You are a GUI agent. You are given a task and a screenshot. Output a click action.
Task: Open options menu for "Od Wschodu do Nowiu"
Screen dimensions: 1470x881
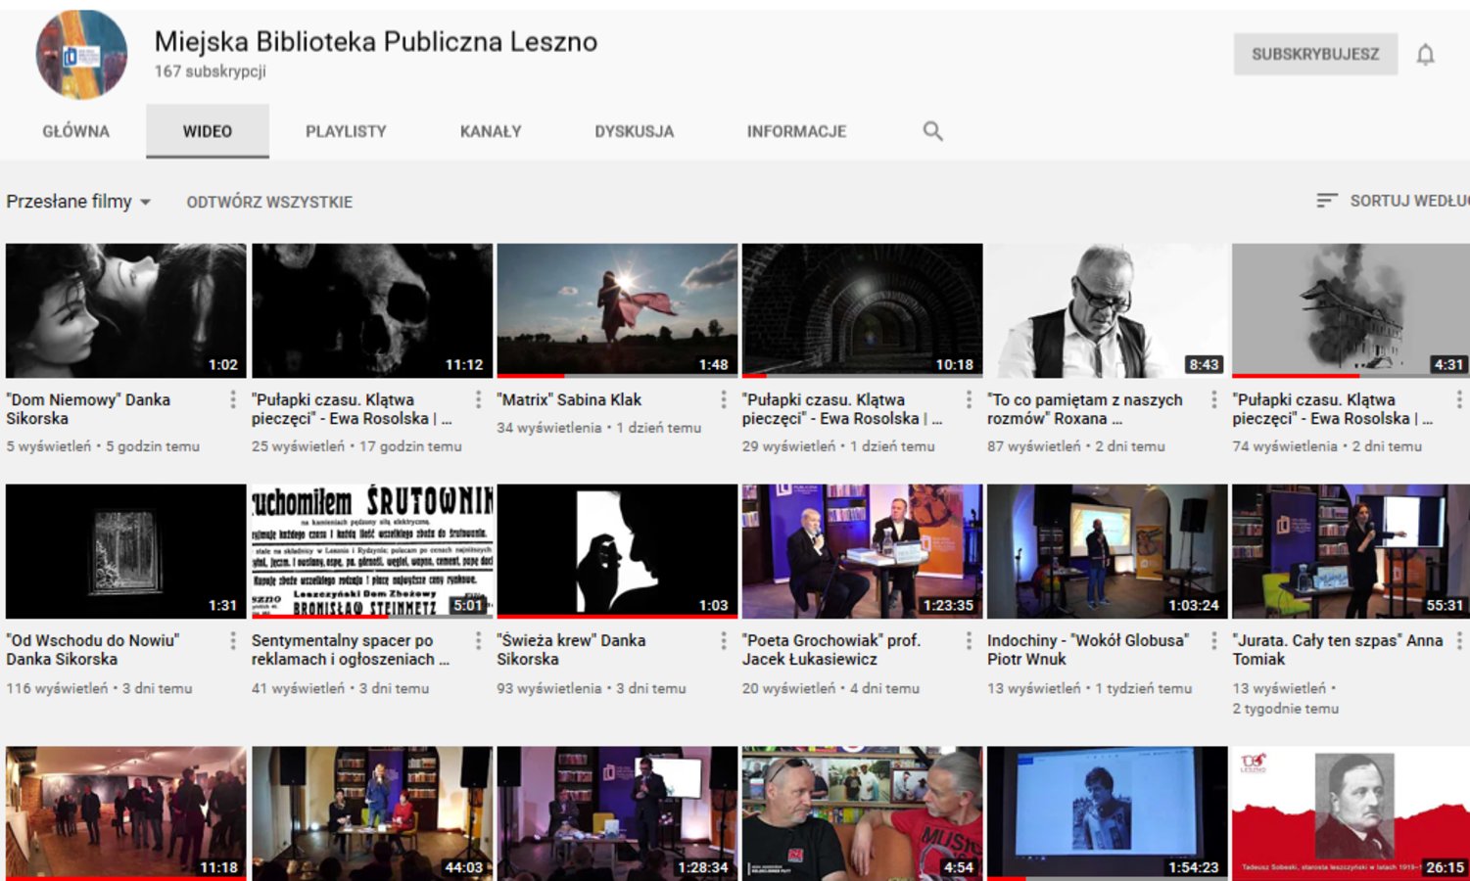pyautogui.click(x=233, y=640)
